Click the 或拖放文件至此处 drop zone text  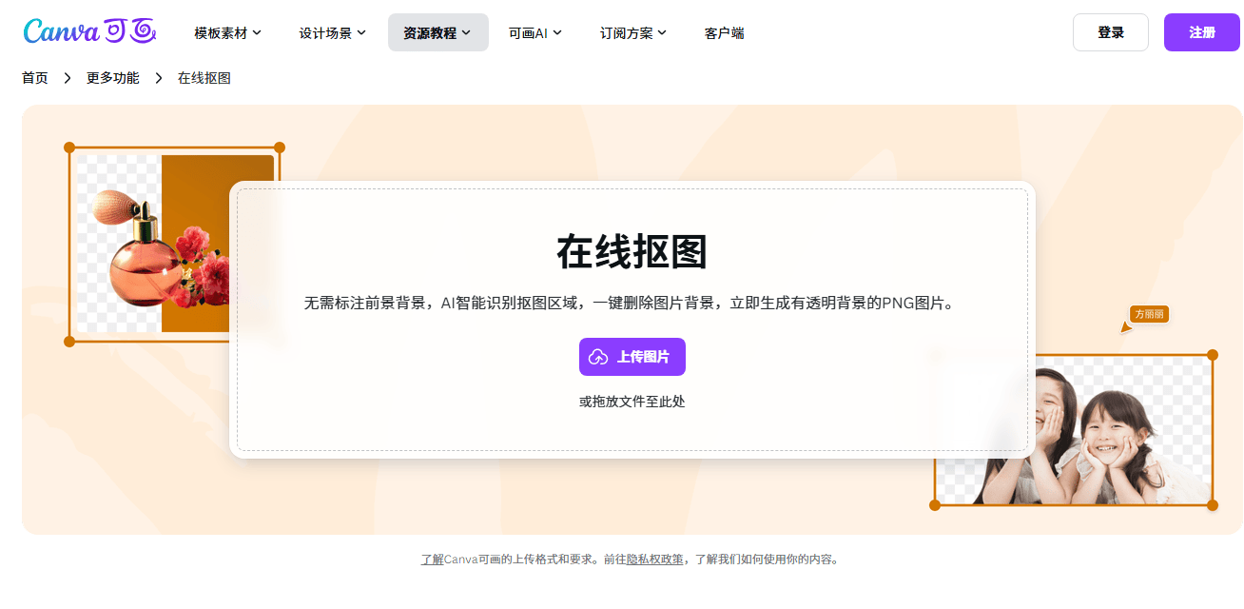click(632, 402)
